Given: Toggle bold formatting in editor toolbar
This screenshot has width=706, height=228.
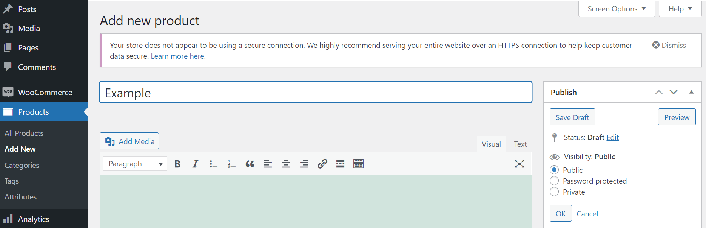Looking at the screenshot, I should coord(177,164).
